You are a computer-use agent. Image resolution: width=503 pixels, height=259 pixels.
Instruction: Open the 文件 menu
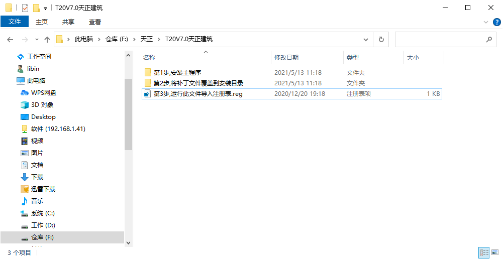coord(15,22)
